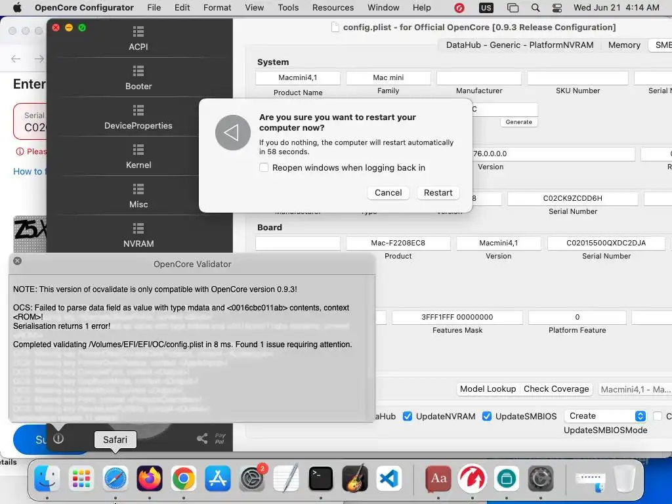Switch to the Memory tab

point(624,45)
